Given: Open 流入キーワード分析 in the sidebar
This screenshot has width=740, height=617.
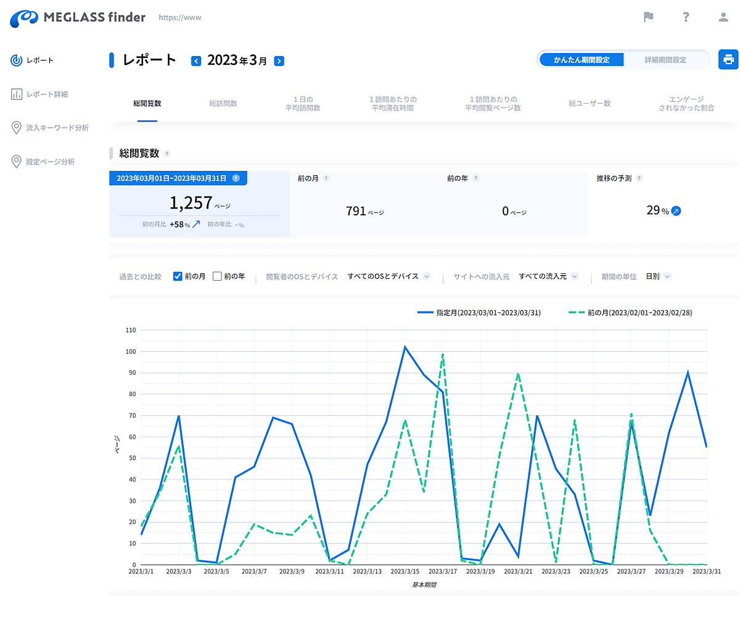Looking at the screenshot, I should pos(57,128).
